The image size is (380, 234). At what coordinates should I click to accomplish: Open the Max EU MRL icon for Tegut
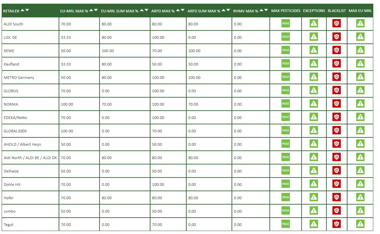coord(360,224)
